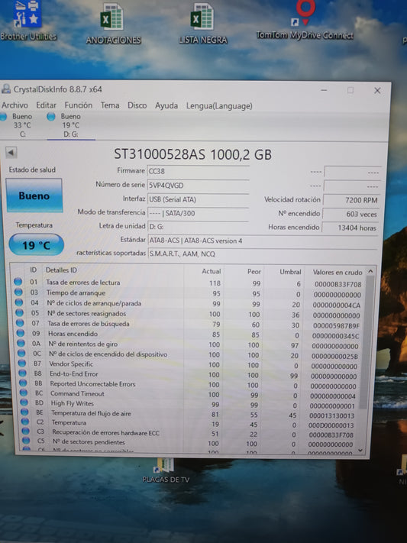Launch TomTom MyDrive Connect shortcut
This screenshot has width=407, height=543.
(305, 20)
